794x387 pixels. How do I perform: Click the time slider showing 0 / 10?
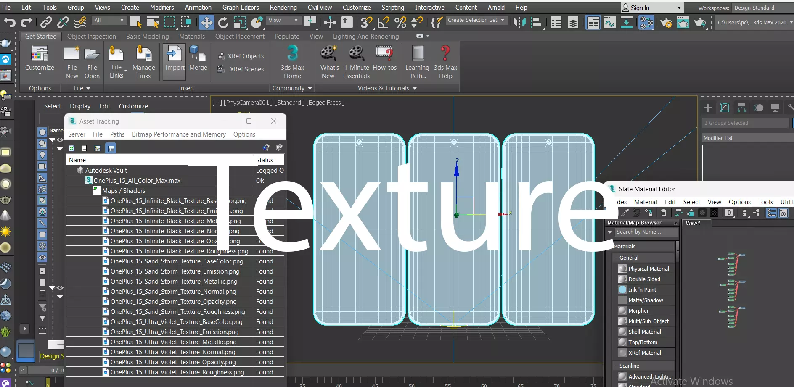(x=46, y=370)
